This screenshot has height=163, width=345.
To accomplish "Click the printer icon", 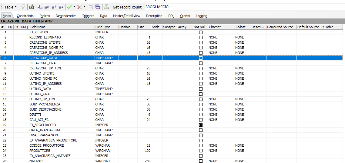I will click(x=106, y=7).
